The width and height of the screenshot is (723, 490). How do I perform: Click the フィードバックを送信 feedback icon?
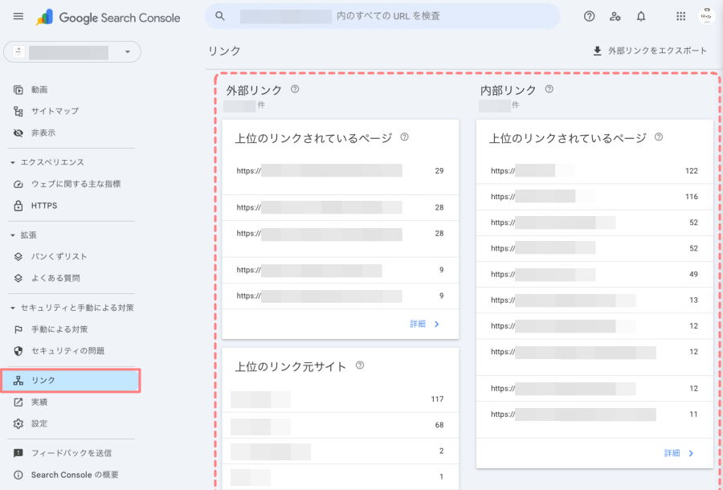[18, 453]
